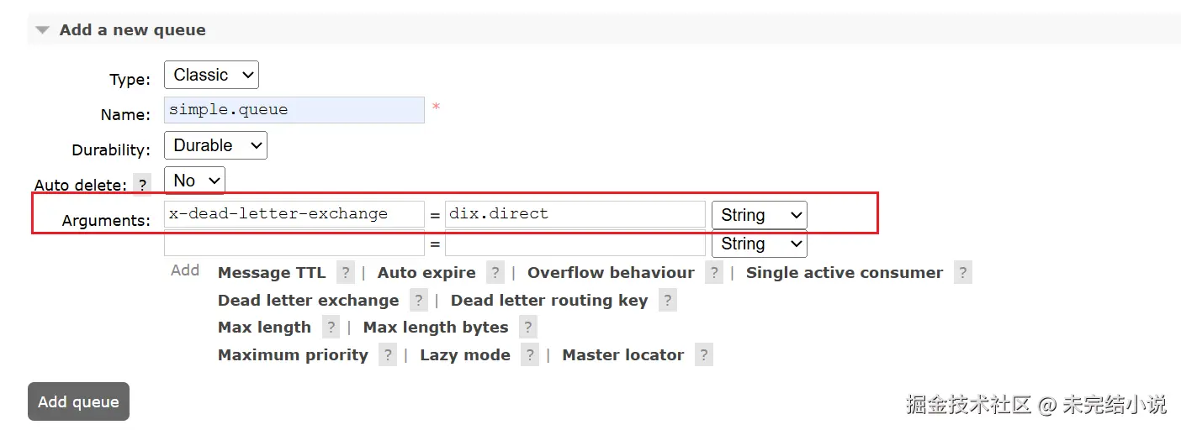Click help icon next to Auto delete
Image resolution: width=1181 pixels, height=430 pixels.
point(143,185)
